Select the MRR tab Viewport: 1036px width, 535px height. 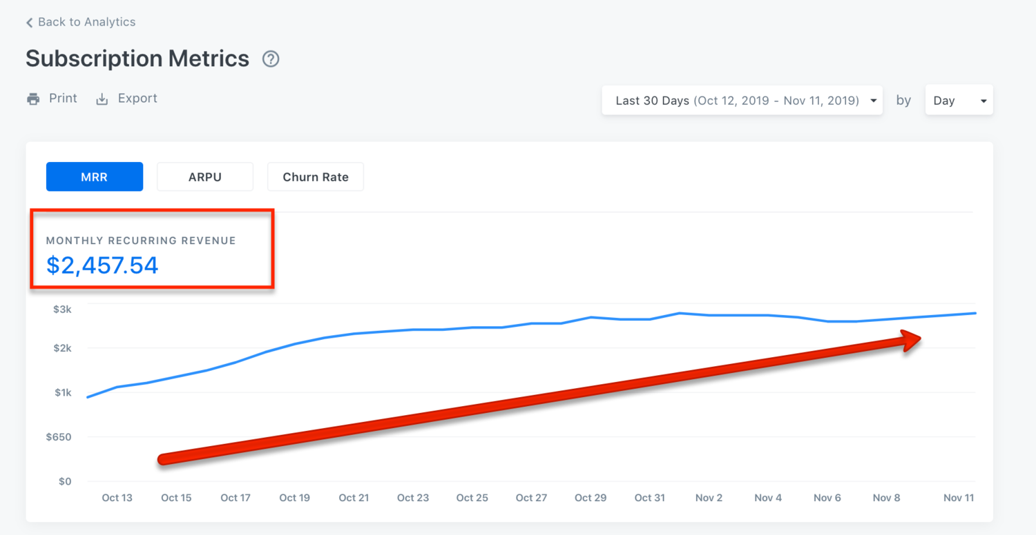tap(95, 177)
